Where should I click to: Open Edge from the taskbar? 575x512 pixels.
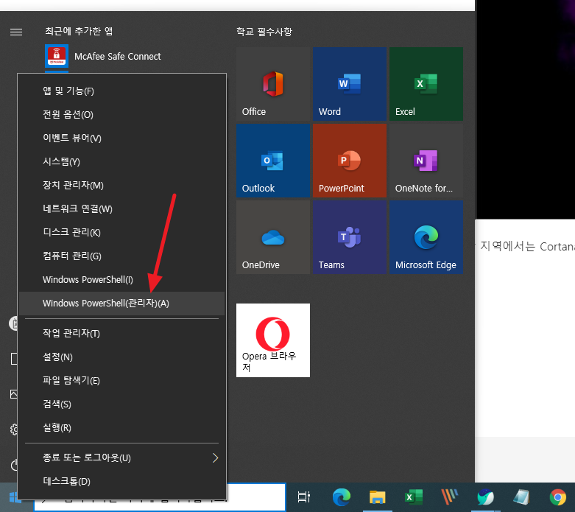point(341,497)
